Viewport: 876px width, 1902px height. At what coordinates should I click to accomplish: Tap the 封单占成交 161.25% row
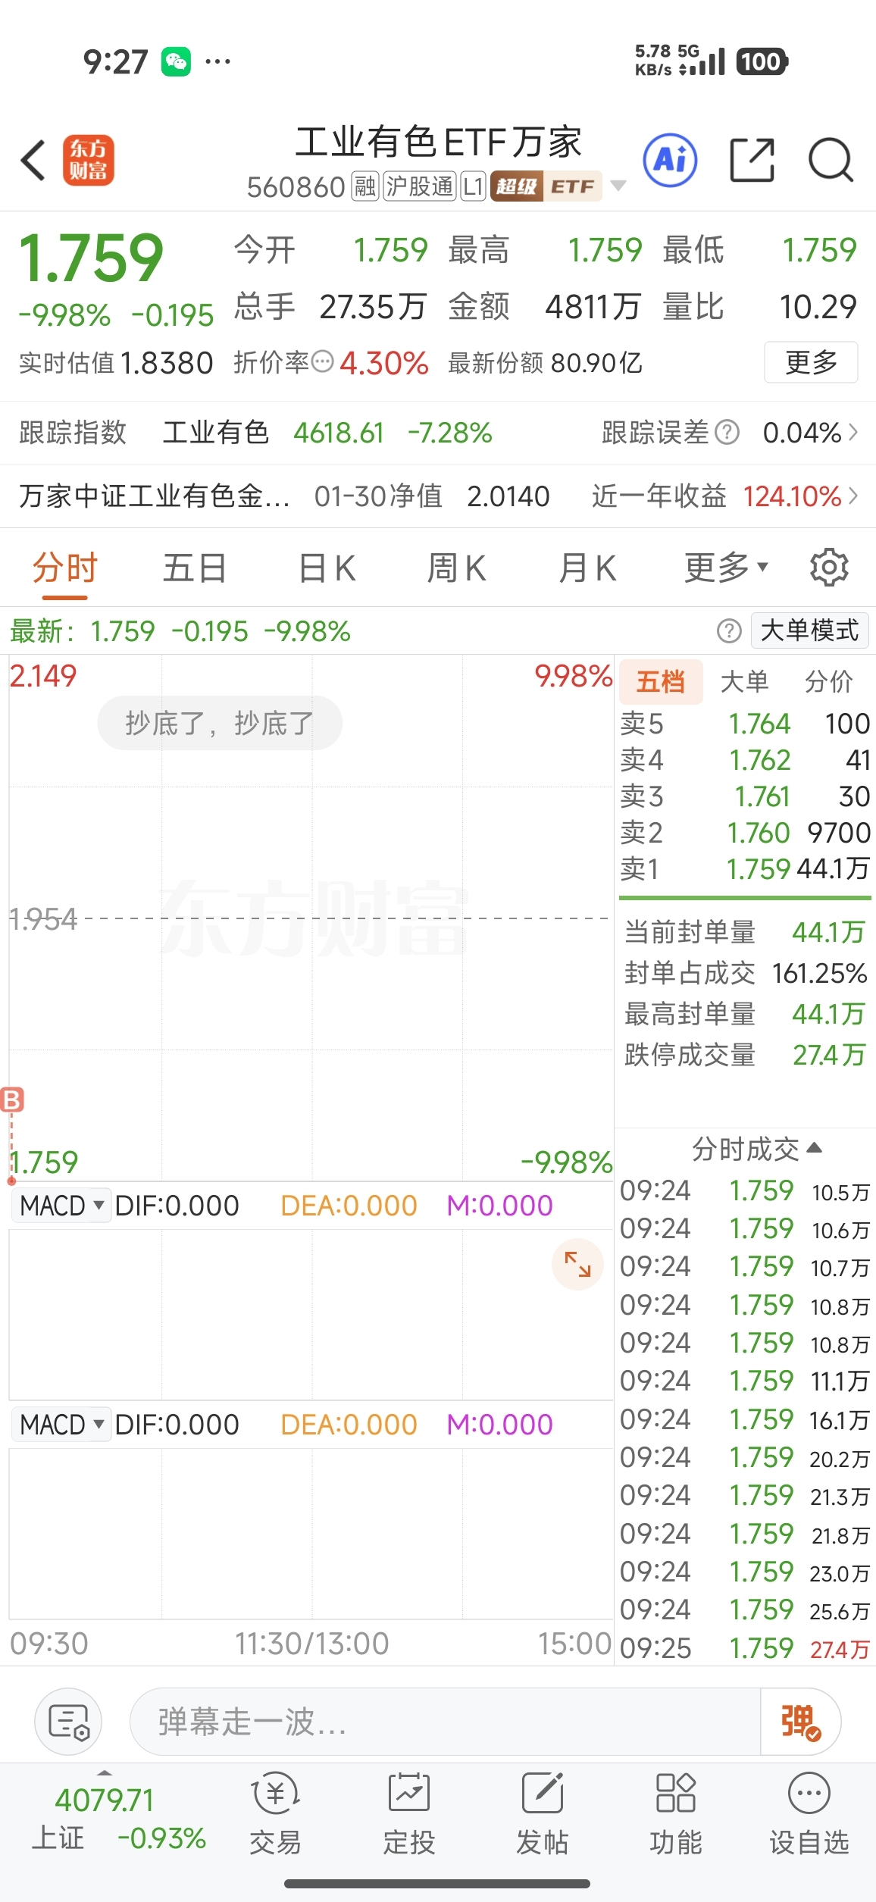pos(745,973)
